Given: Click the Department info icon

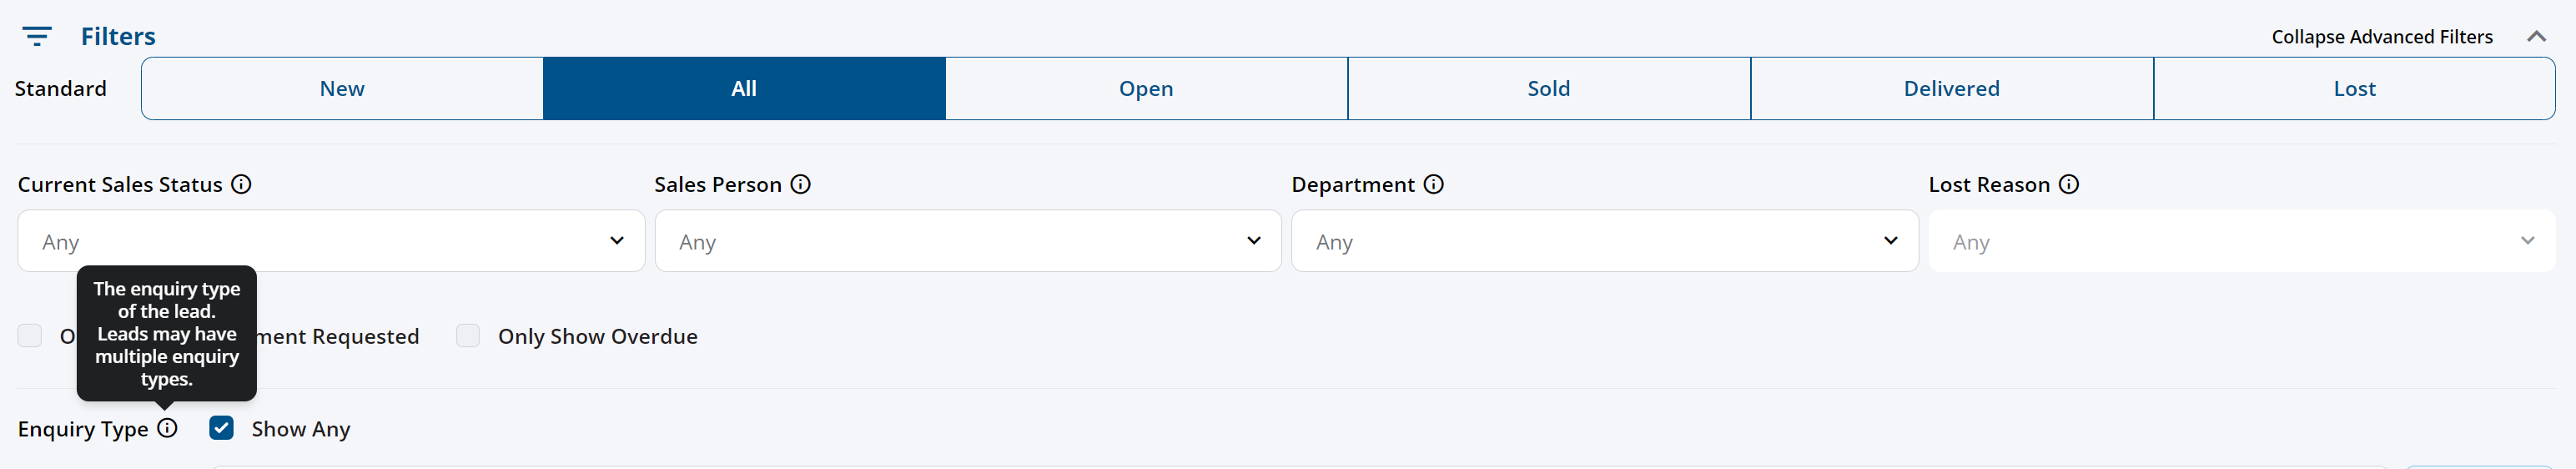Looking at the screenshot, I should tap(1433, 185).
